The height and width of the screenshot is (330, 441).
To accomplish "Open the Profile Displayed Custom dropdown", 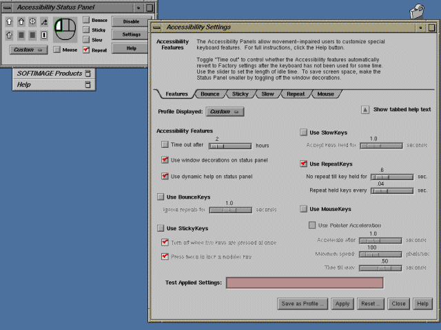I will (225, 111).
